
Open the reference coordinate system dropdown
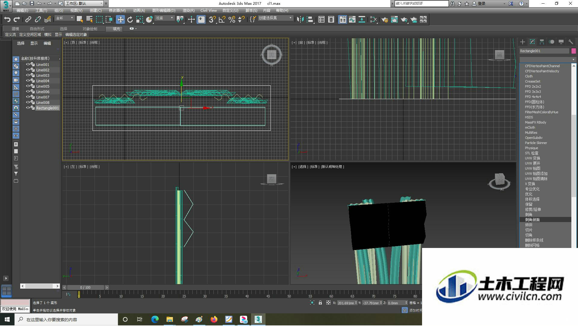tap(165, 18)
